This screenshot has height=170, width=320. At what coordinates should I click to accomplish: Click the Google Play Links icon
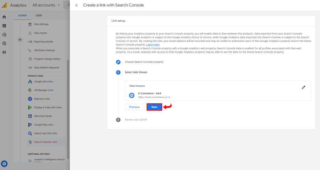tap(30, 125)
